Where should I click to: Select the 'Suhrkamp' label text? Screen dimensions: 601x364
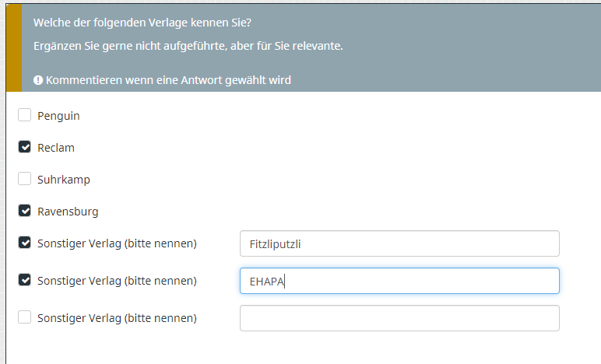64,180
